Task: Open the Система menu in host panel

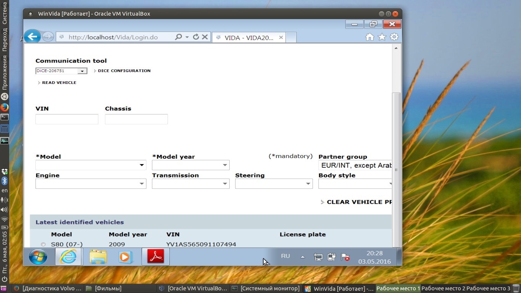Action: 5,13
